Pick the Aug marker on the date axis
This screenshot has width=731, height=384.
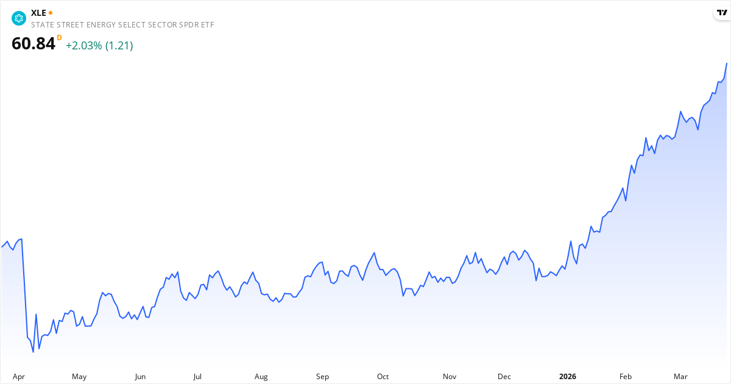coord(261,377)
